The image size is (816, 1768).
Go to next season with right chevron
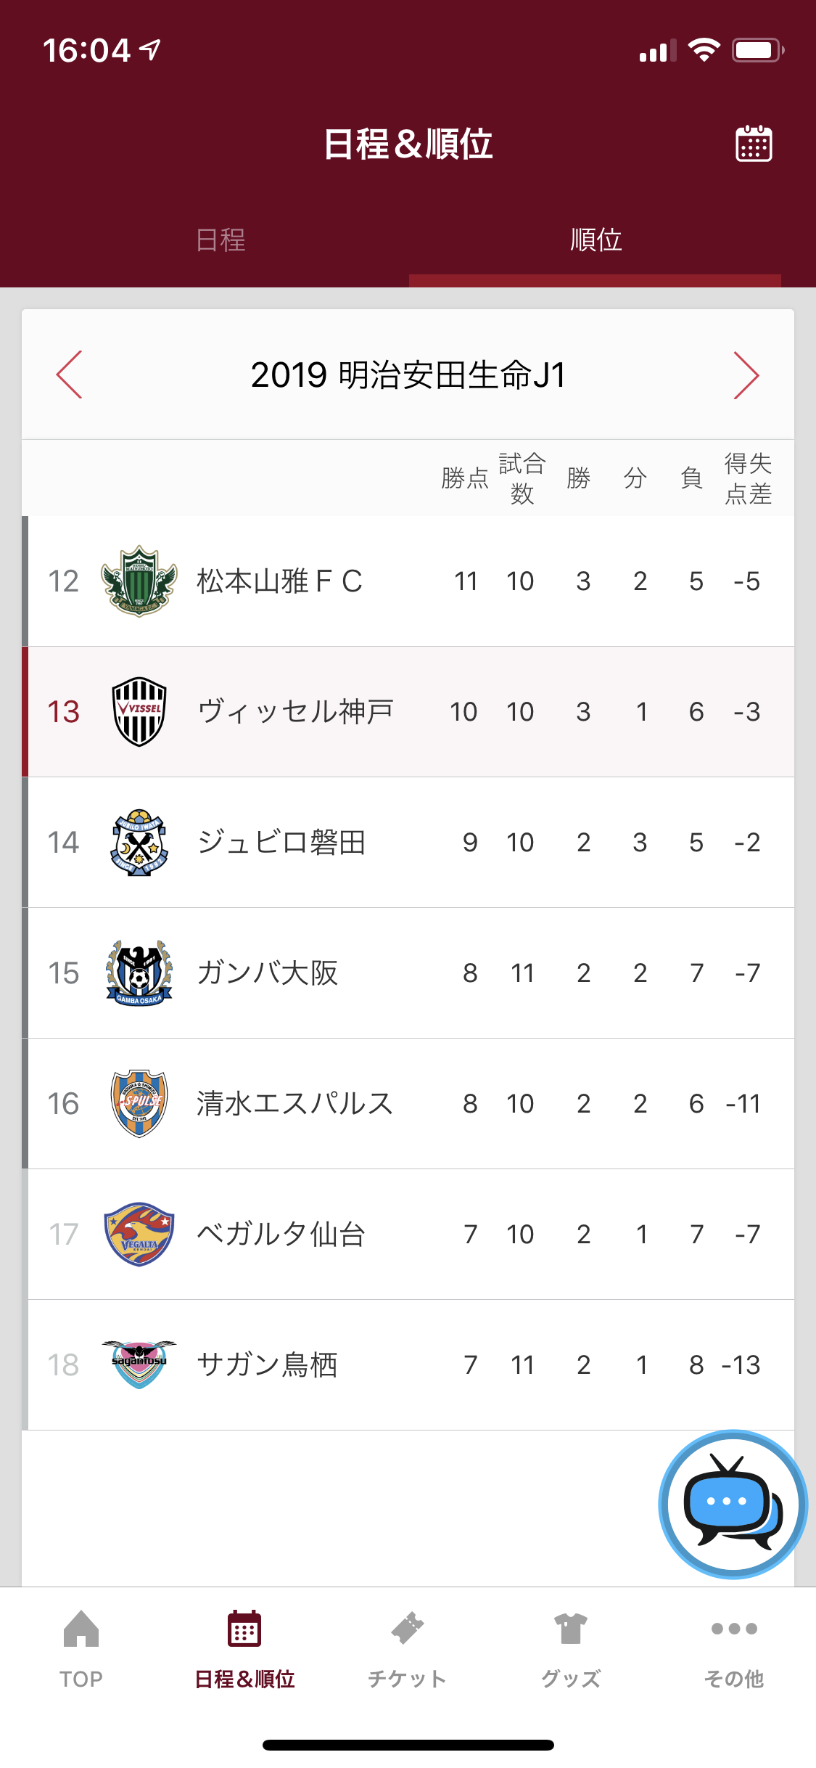tap(746, 375)
